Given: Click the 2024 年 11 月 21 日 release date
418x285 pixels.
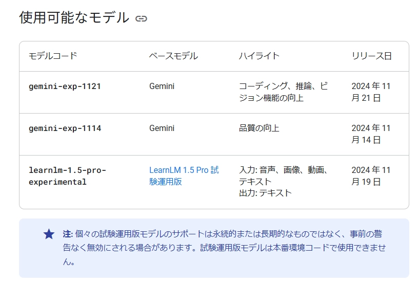Looking at the screenshot, I should 371,92.
